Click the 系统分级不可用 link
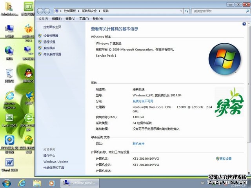 click(x=143, y=101)
